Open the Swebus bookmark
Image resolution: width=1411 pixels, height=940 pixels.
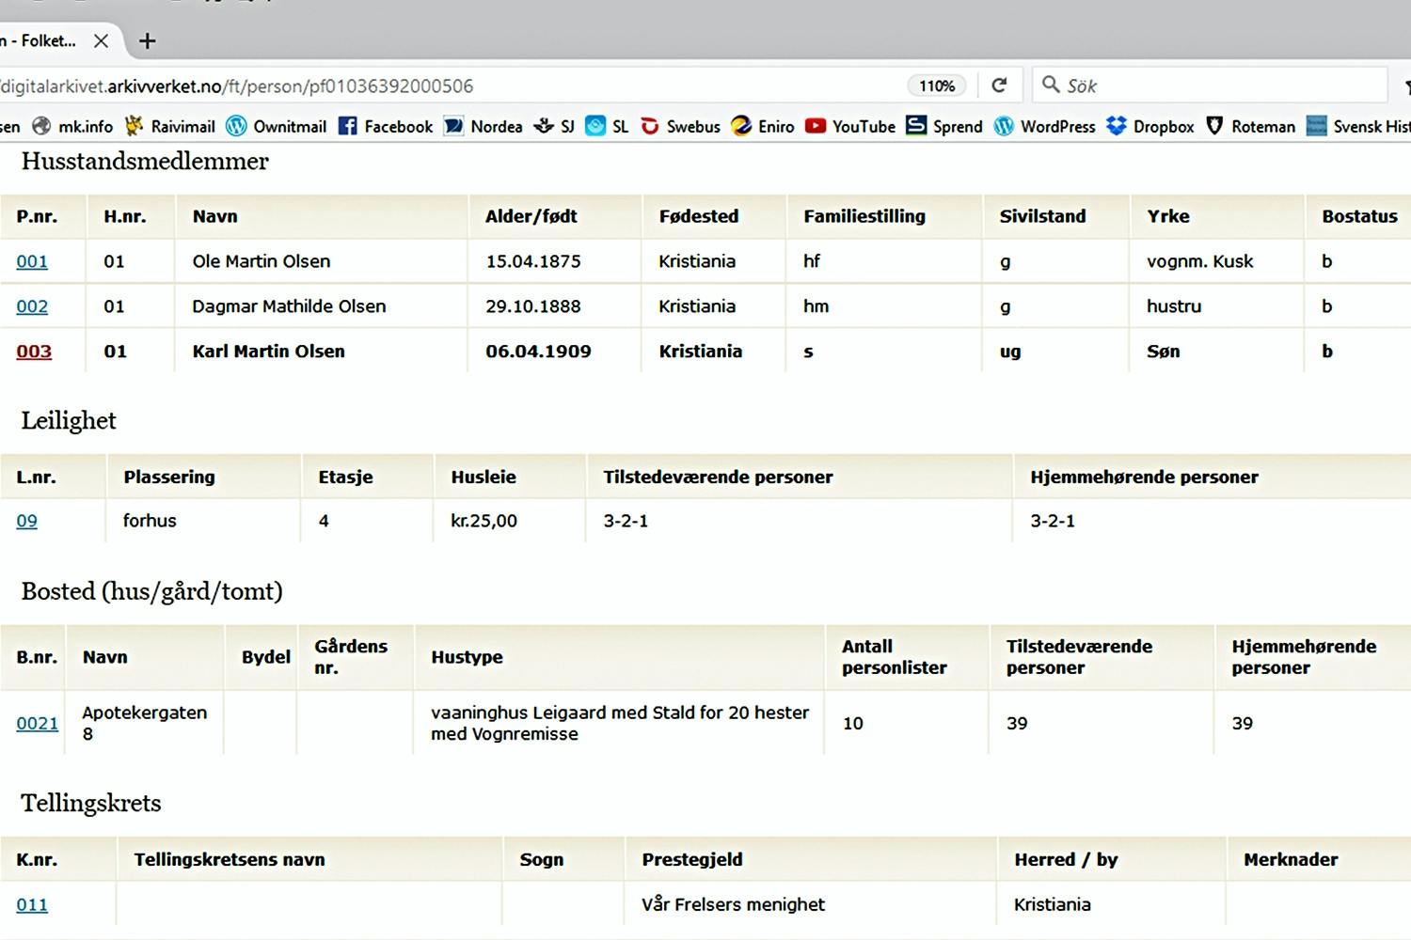[680, 126]
